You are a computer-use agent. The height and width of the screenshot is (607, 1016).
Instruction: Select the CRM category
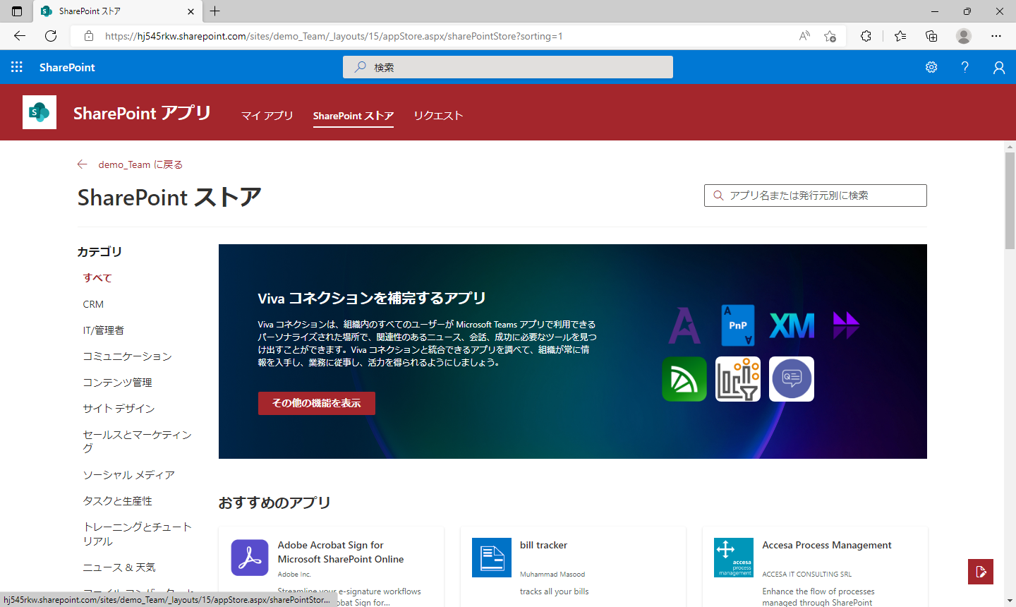93,304
